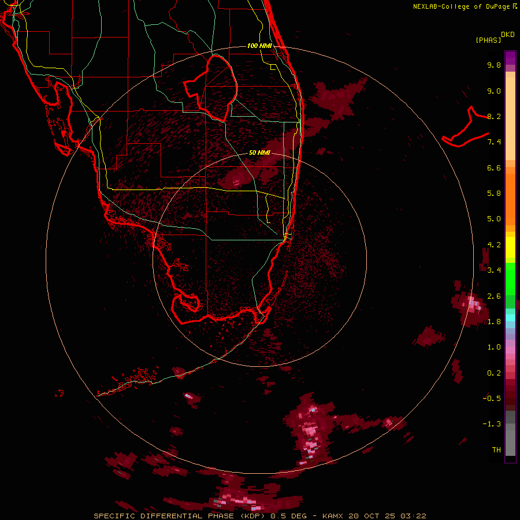Click the -1.3 value on the color scale
The width and height of the screenshot is (520, 520).
[492, 424]
